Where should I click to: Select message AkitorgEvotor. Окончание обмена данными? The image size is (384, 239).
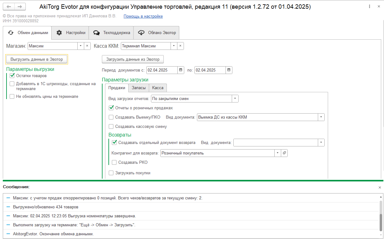coord(191,234)
